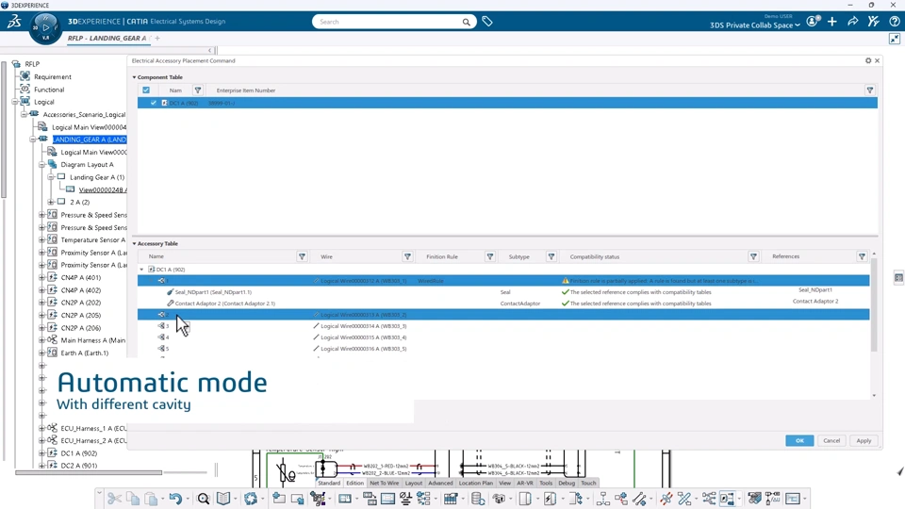Click the Undo arrow icon
The height and width of the screenshot is (509, 905).
(175, 498)
